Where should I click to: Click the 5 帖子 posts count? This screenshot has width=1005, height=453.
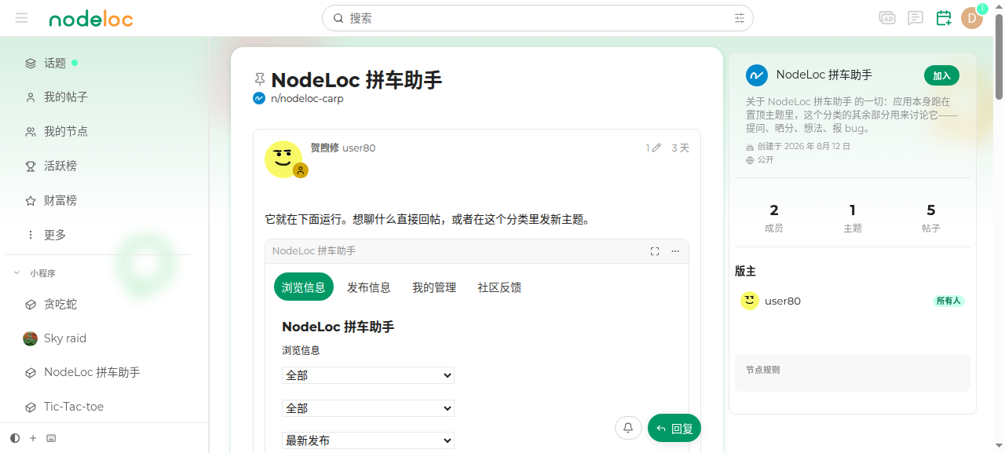pos(931,218)
